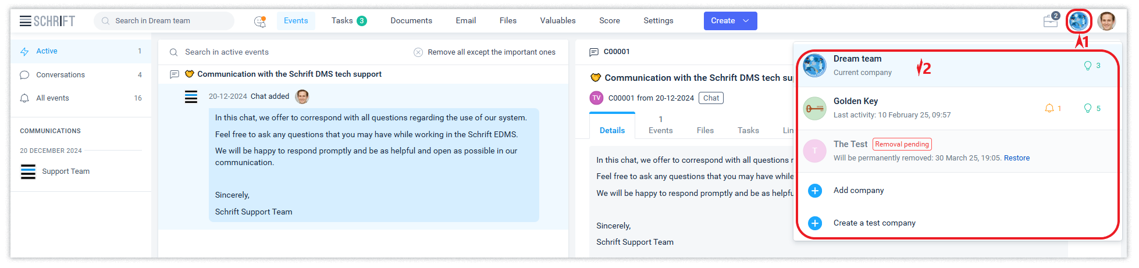Click the plus icon for Add company
The image size is (1139, 268).
click(815, 191)
